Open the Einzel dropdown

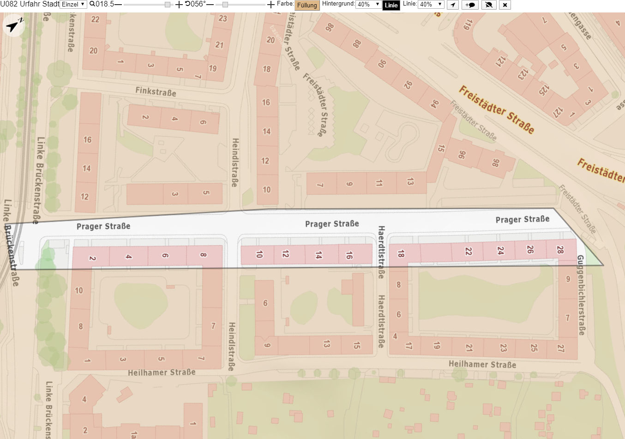pyautogui.click(x=73, y=4)
